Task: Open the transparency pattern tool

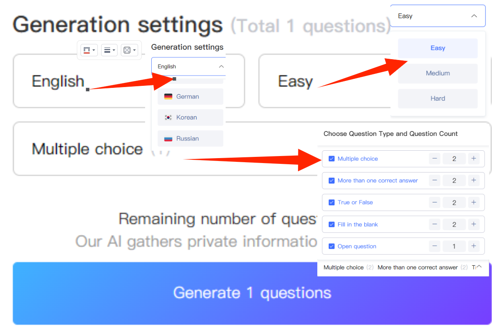Action: [x=129, y=50]
